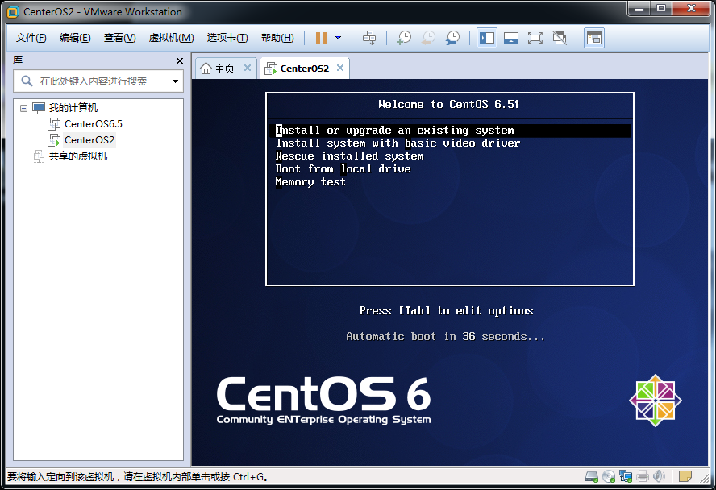Click the VMware Workstation title bar icon
The width and height of the screenshot is (716, 490).
click(13, 12)
